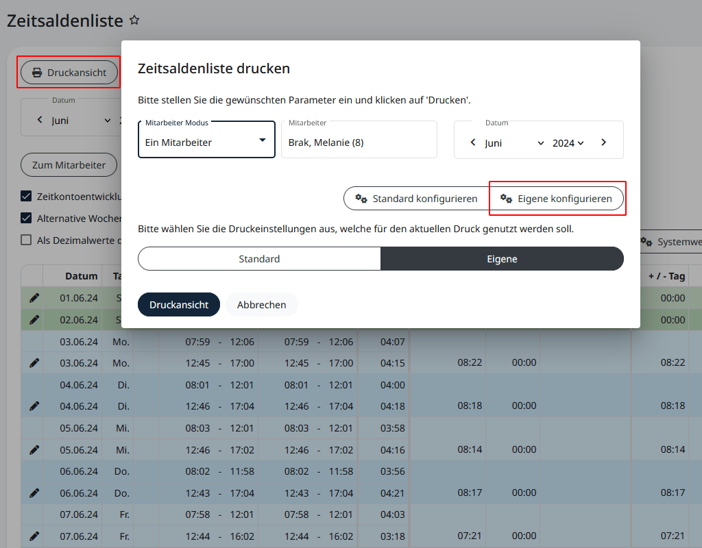This screenshot has width=702, height=548.
Task: Click Druckansicht button in the dialog
Action: [x=178, y=305]
